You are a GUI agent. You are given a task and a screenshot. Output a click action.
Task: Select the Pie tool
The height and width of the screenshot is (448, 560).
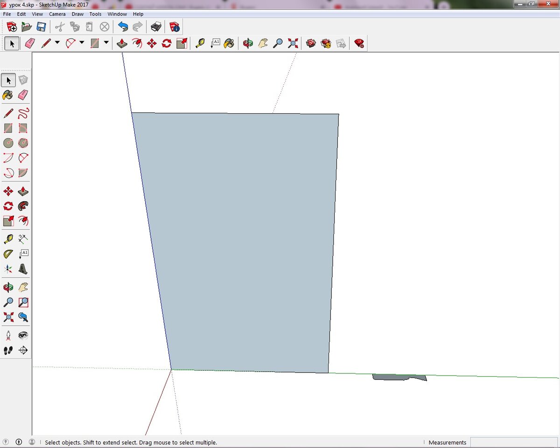23,173
